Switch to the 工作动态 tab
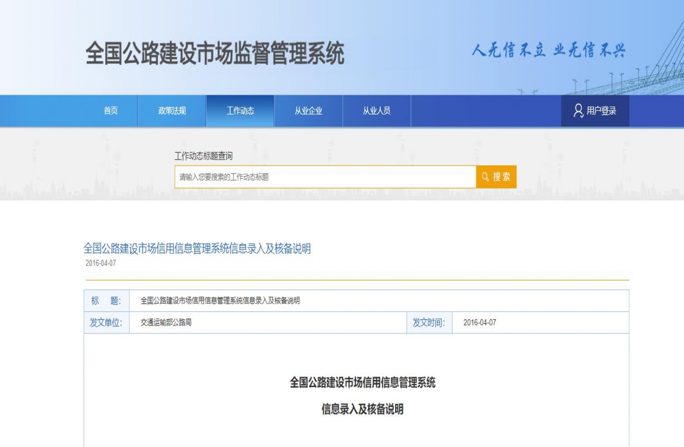This screenshot has height=447, width=684. pos(240,111)
